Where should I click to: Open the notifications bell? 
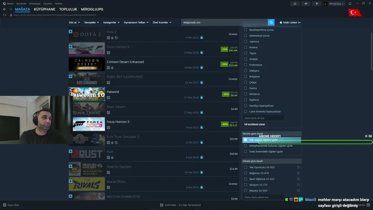317,3
